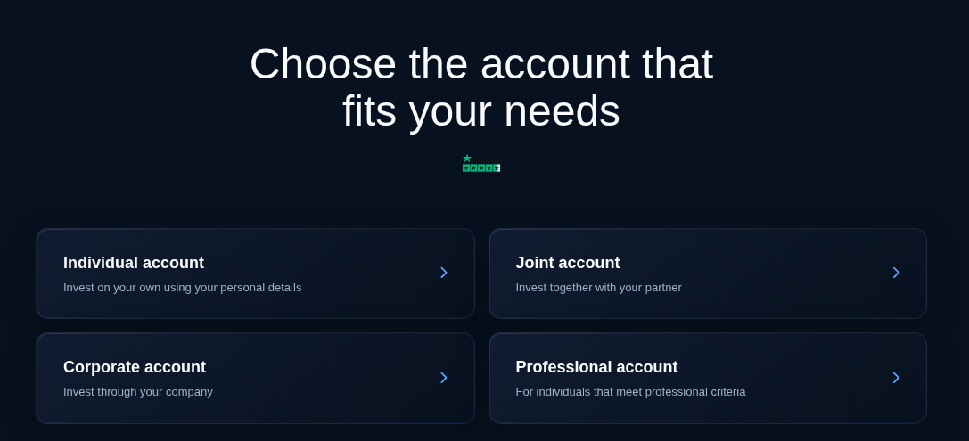Screen dimensions: 969x441
Task: Click the middle Trustpilot rating star
Action: click(x=481, y=168)
